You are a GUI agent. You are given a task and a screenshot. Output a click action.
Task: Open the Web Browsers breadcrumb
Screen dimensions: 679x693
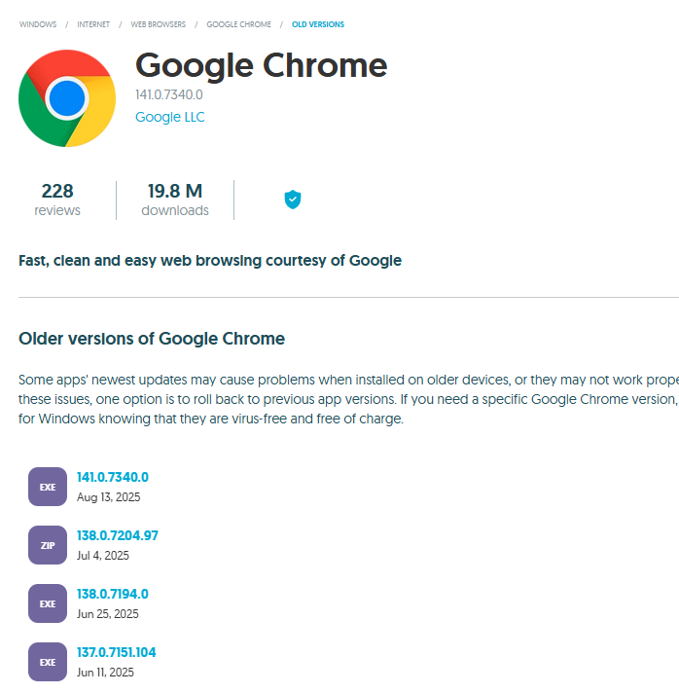(159, 24)
